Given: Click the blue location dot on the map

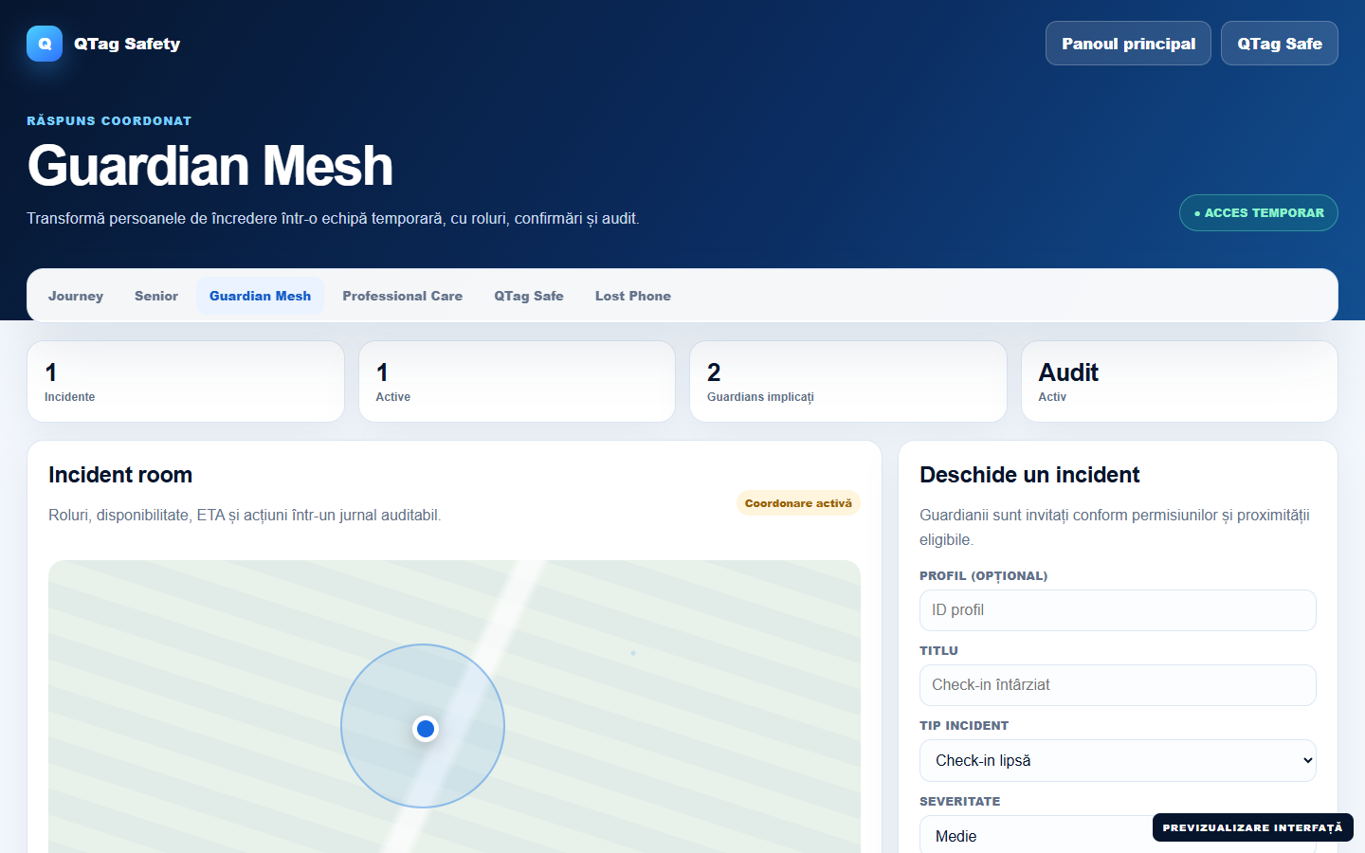Looking at the screenshot, I should click(426, 729).
